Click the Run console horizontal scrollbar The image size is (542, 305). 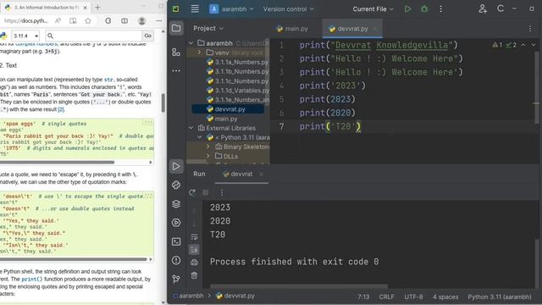point(299,286)
